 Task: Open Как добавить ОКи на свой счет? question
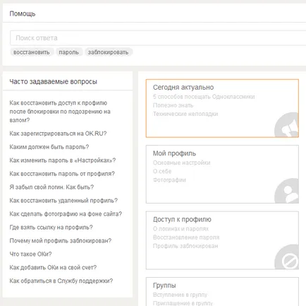53,268
